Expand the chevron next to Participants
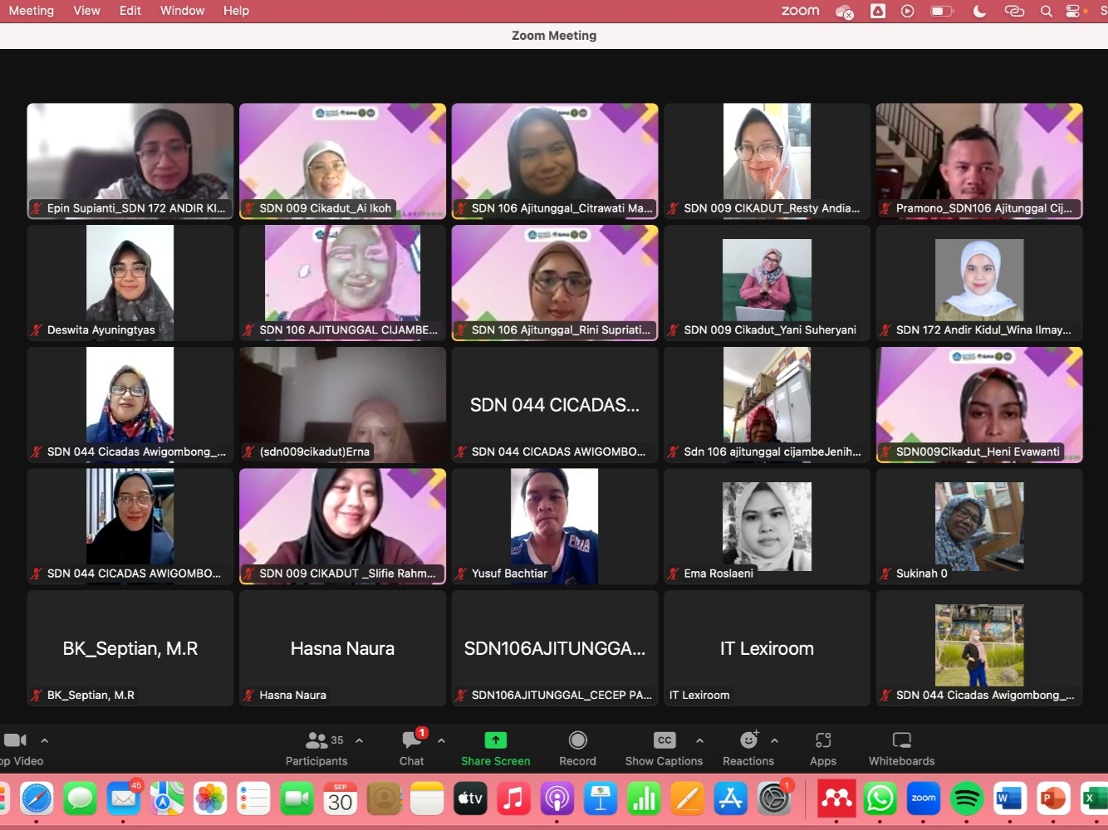 pyautogui.click(x=359, y=740)
